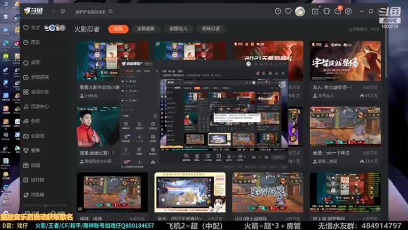The height and width of the screenshot is (230, 408).
Task: Select the 全能超影 filter tab
Action: coord(146,29)
